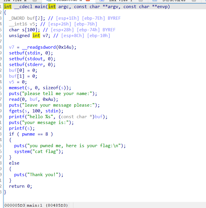The width and height of the screenshot is (206, 208).
Task: Click the "cat flag" string
Action: [x=45, y=152]
